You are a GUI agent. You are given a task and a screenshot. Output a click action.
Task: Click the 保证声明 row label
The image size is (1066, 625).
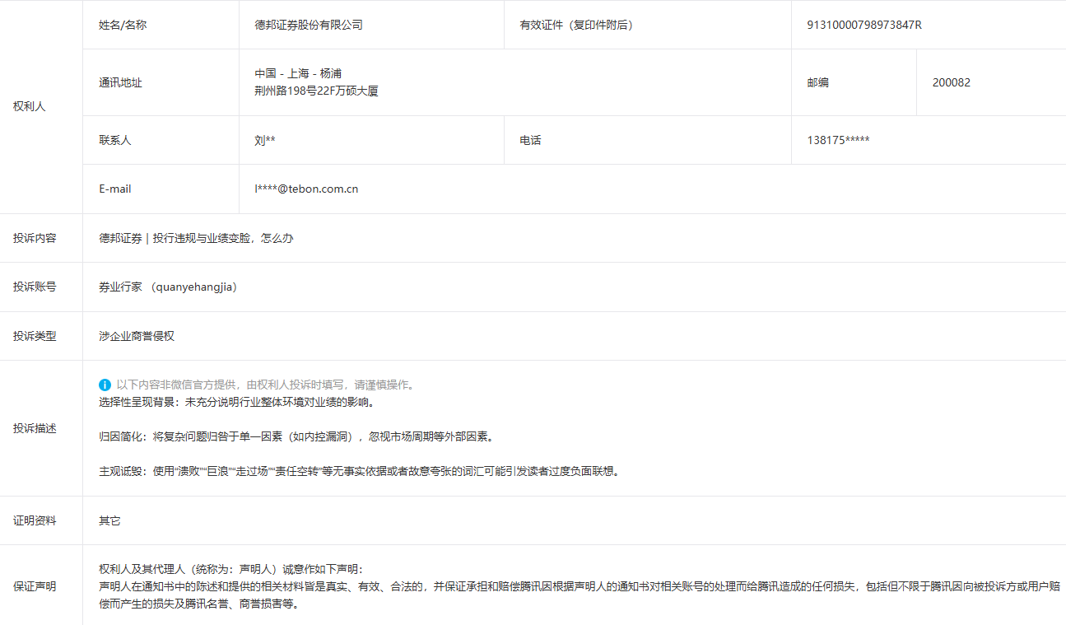click(35, 586)
